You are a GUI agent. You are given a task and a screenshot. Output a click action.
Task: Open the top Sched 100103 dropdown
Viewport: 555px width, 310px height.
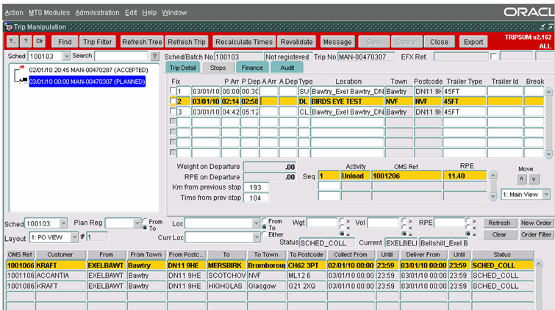pos(67,57)
